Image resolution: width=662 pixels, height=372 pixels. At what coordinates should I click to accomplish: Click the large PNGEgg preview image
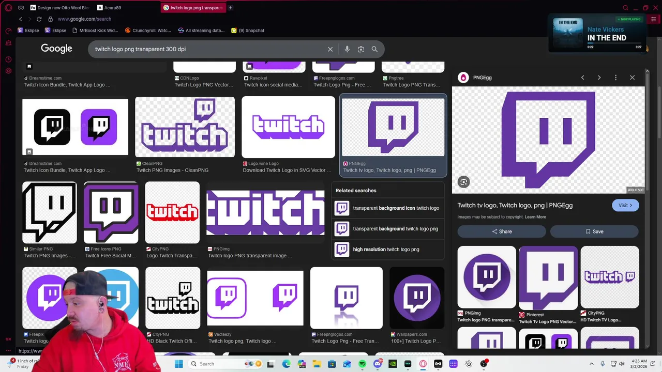[548, 140]
